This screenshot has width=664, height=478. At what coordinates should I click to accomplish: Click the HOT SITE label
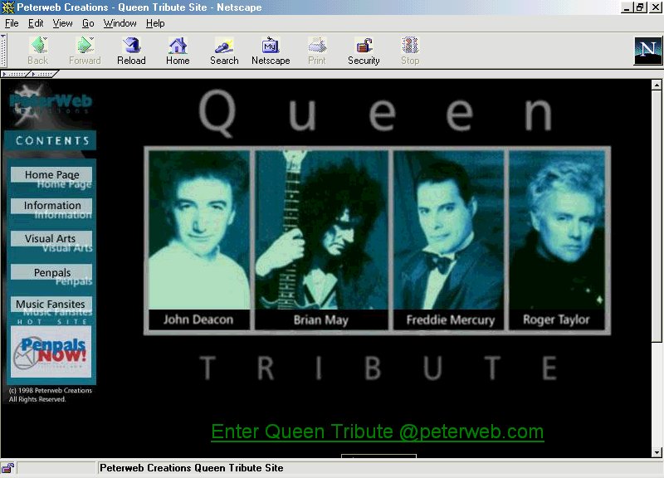(x=51, y=322)
